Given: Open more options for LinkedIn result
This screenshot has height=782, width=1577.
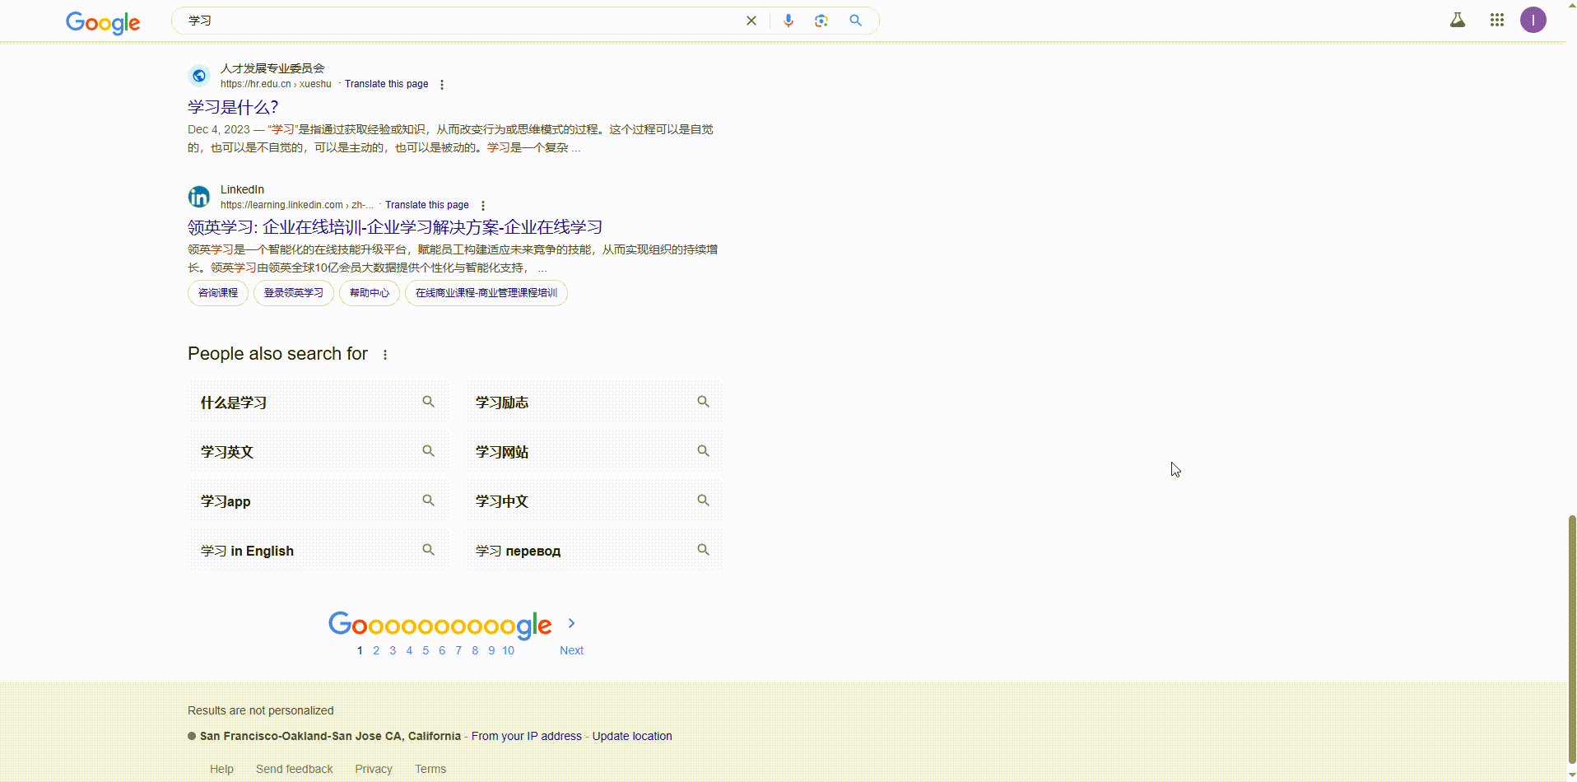Looking at the screenshot, I should (483, 206).
